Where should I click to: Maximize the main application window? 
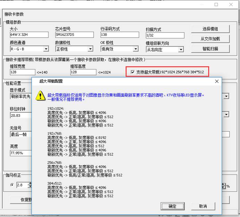pos(216,4)
